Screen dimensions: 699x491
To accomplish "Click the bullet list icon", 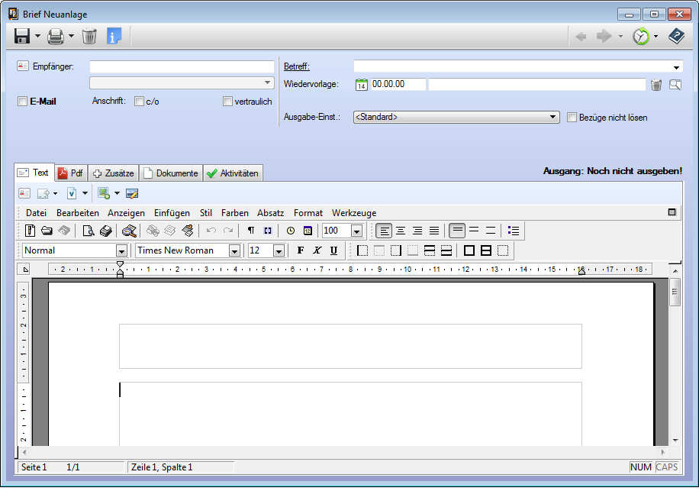I will pyautogui.click(x=514, y=231).
